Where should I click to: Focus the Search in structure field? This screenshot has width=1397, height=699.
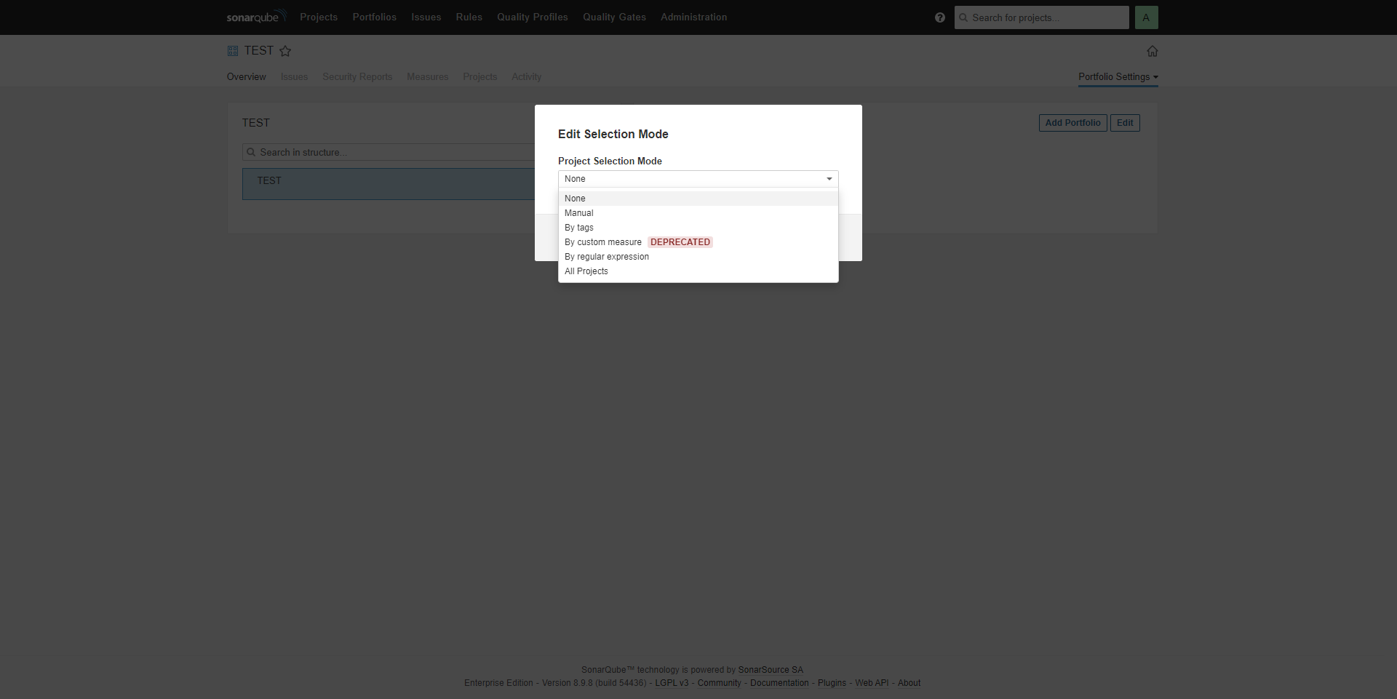[x=389, y=152]
